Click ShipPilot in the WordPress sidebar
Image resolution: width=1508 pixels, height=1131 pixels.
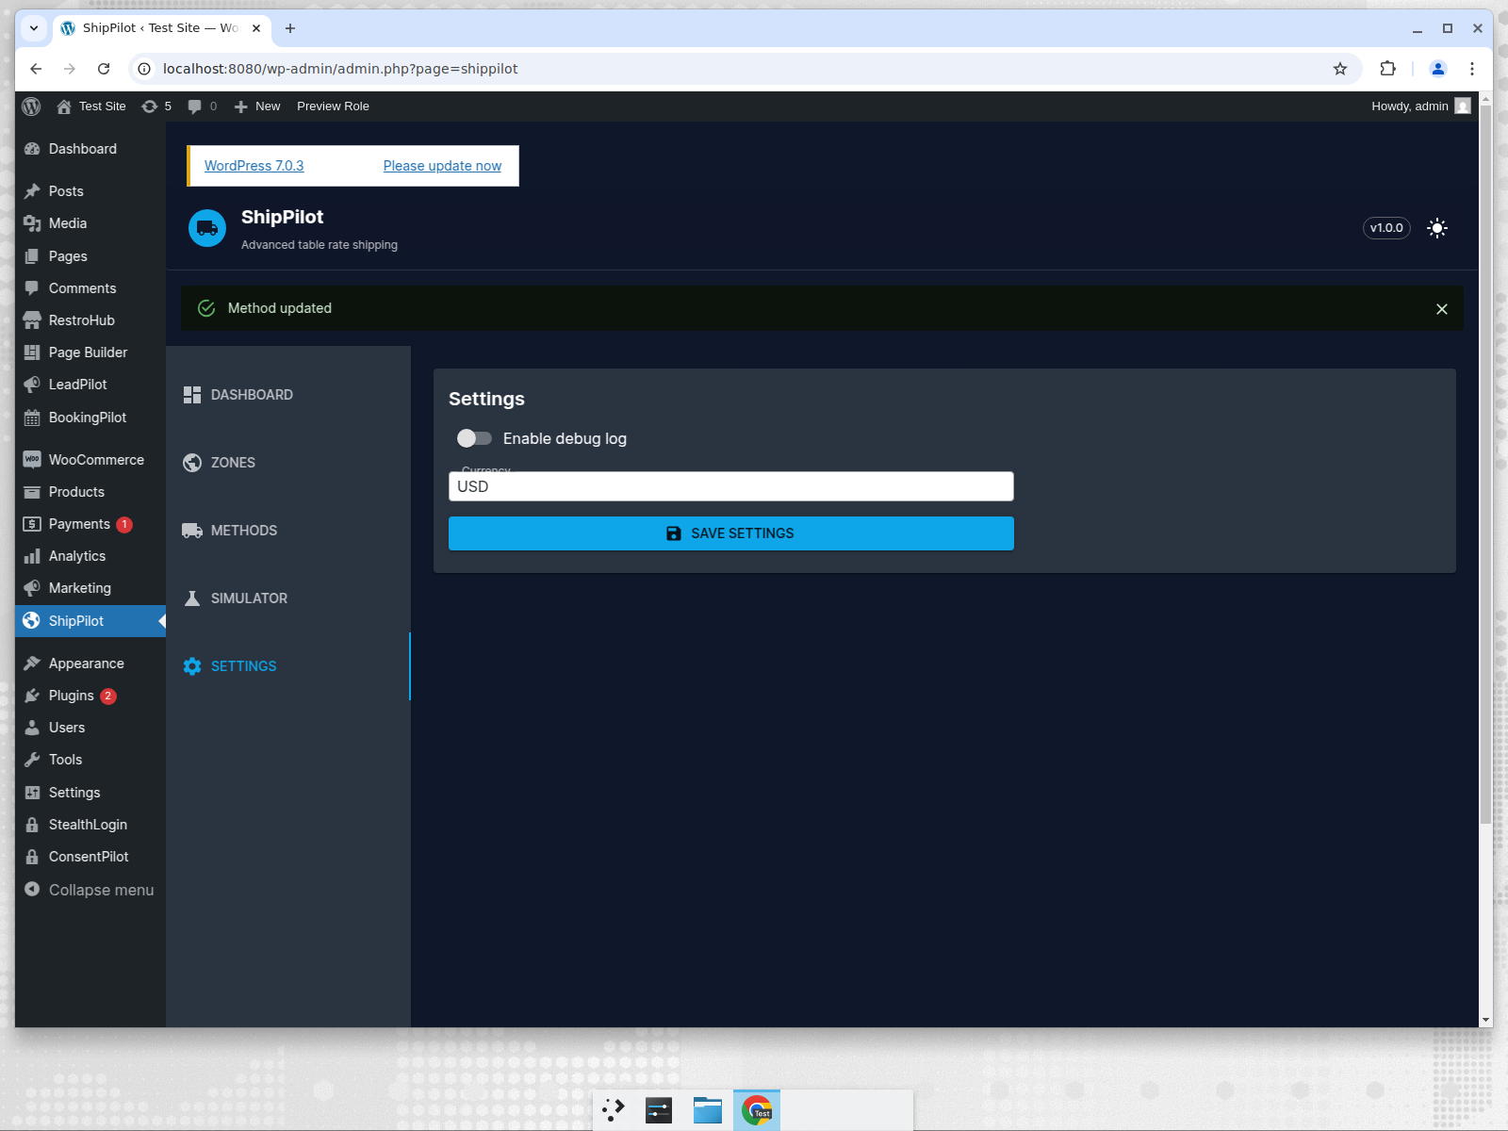(x=90, y=621)
